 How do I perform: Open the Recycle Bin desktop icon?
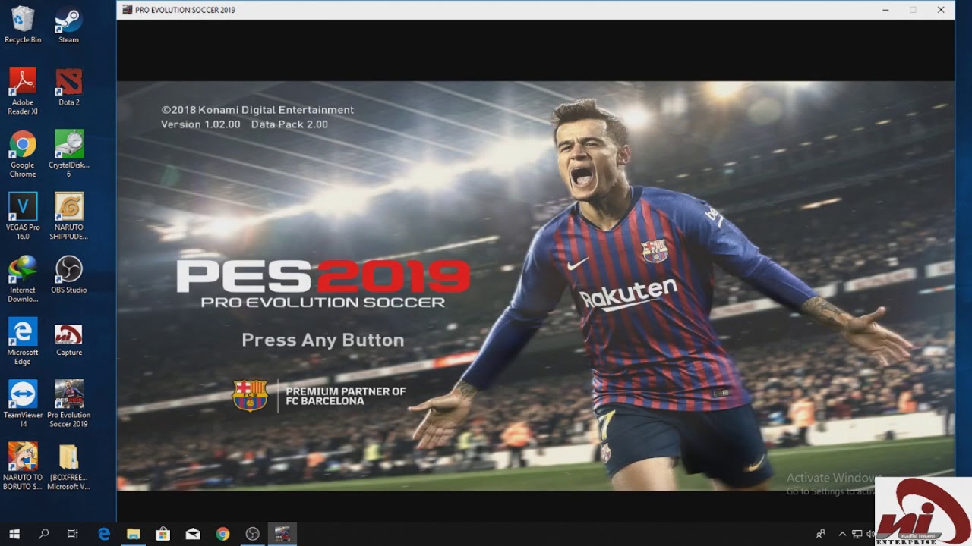pos(23,25)
